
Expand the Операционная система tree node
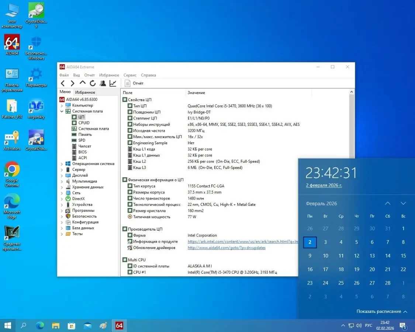(x=62, y=164)
